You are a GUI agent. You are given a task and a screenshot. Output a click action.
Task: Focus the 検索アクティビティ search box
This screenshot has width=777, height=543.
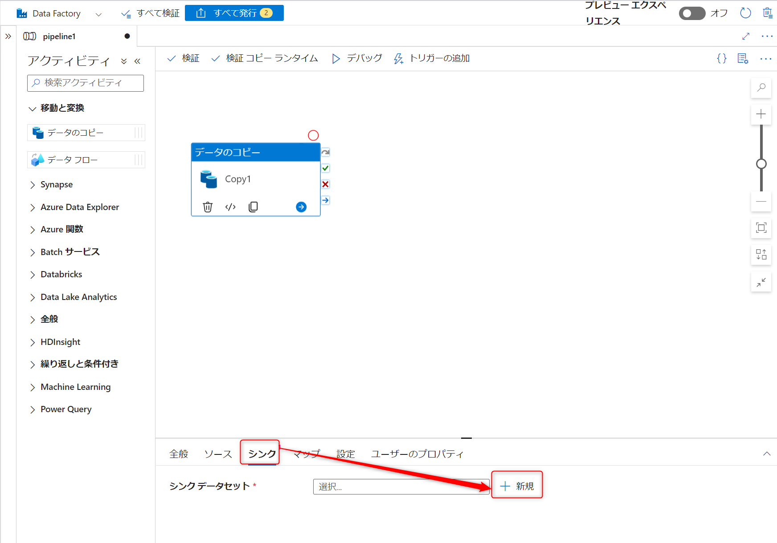(86, 83)
